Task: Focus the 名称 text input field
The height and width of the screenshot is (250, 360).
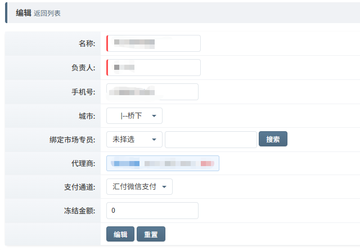Action: [153, 43]
